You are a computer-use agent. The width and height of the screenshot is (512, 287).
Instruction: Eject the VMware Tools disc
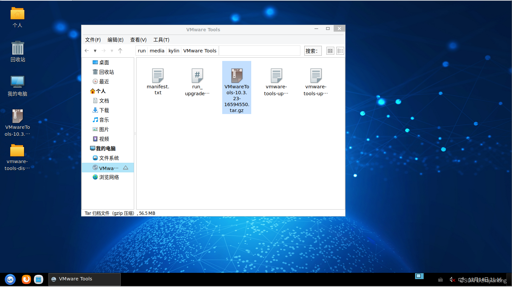point(126,168)
